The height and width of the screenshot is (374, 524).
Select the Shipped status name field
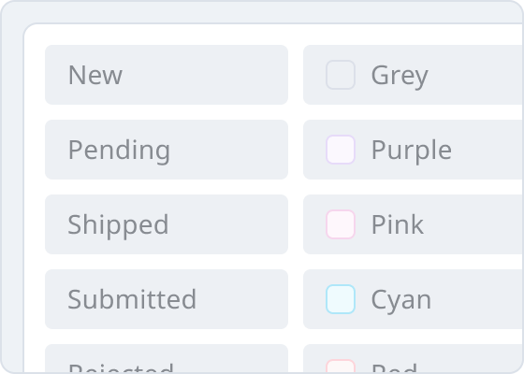tap(167, 224)
